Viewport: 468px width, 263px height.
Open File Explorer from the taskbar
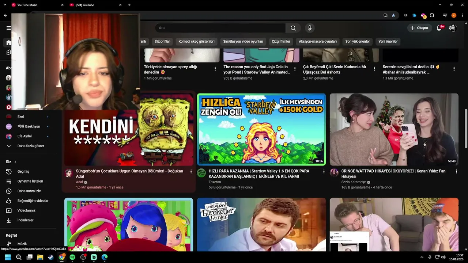pyautogui.click(x=40, y=257)
